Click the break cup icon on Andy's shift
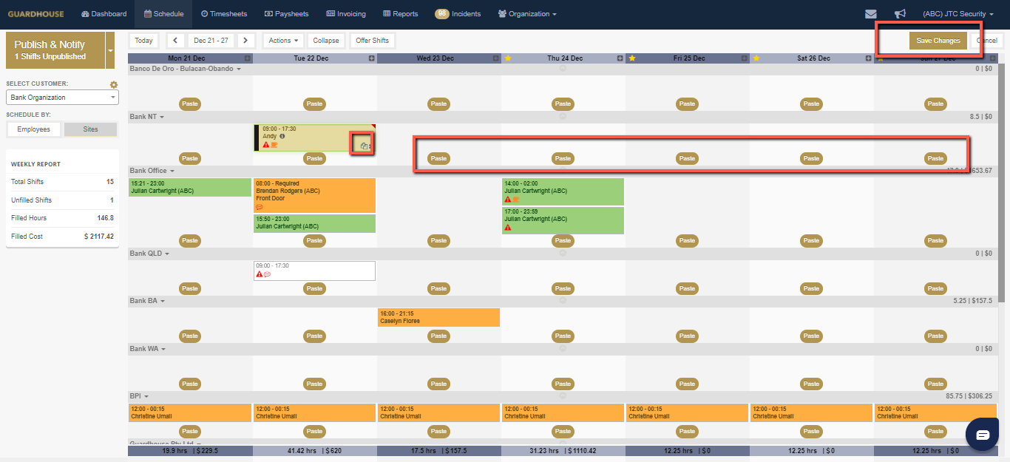The height and width of the screenshot is (462, 1010). pyautogui.click(x=274, y=145)
